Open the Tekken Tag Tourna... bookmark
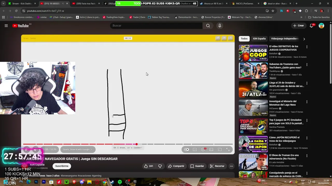Screen dimensions: 332x186 point(159,17)
